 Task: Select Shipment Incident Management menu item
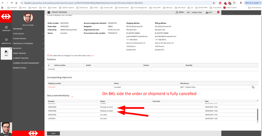point(28,63)
